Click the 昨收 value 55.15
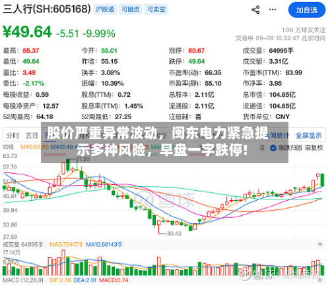 coord(110,61)
